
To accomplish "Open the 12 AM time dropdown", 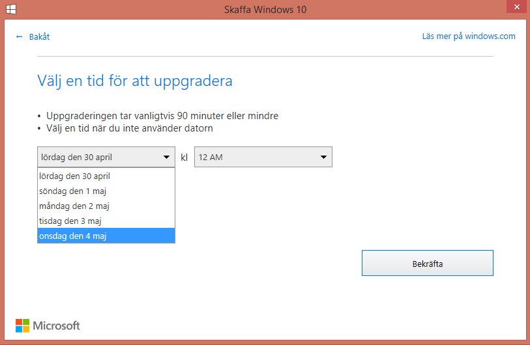I will (263, 157).
